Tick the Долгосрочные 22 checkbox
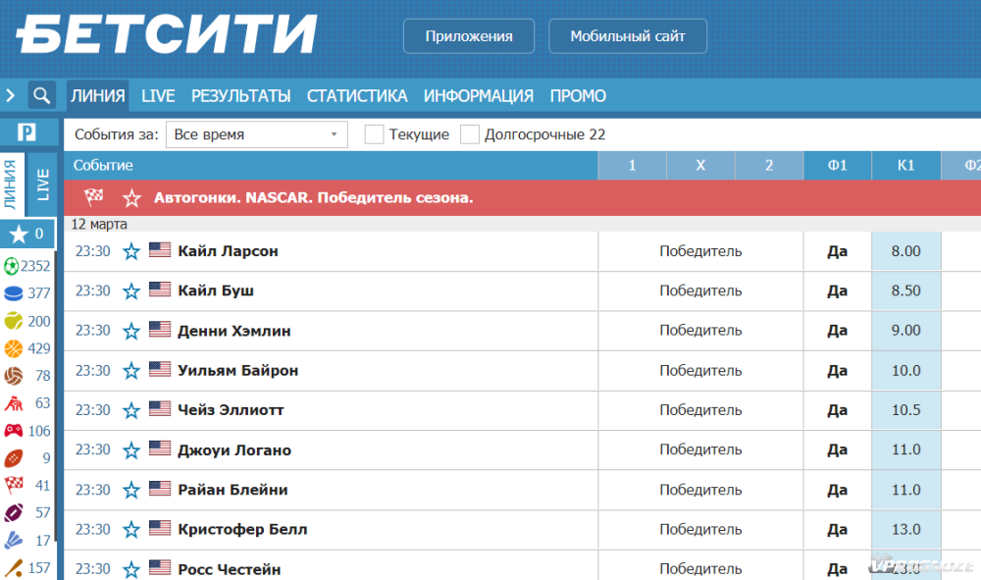 click(470, 134)
